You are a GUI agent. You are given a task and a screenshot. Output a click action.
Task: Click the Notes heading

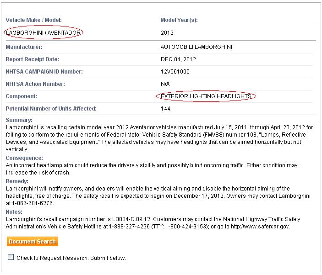(14, 212)
